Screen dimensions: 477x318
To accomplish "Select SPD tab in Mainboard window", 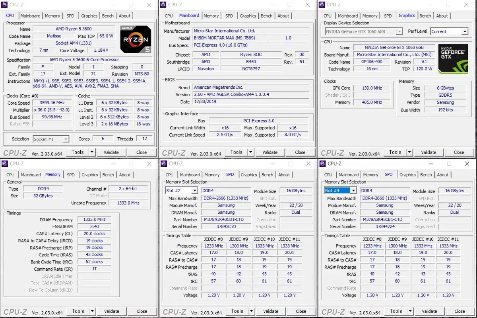I will pyautogui.click(x=229, y=16).
